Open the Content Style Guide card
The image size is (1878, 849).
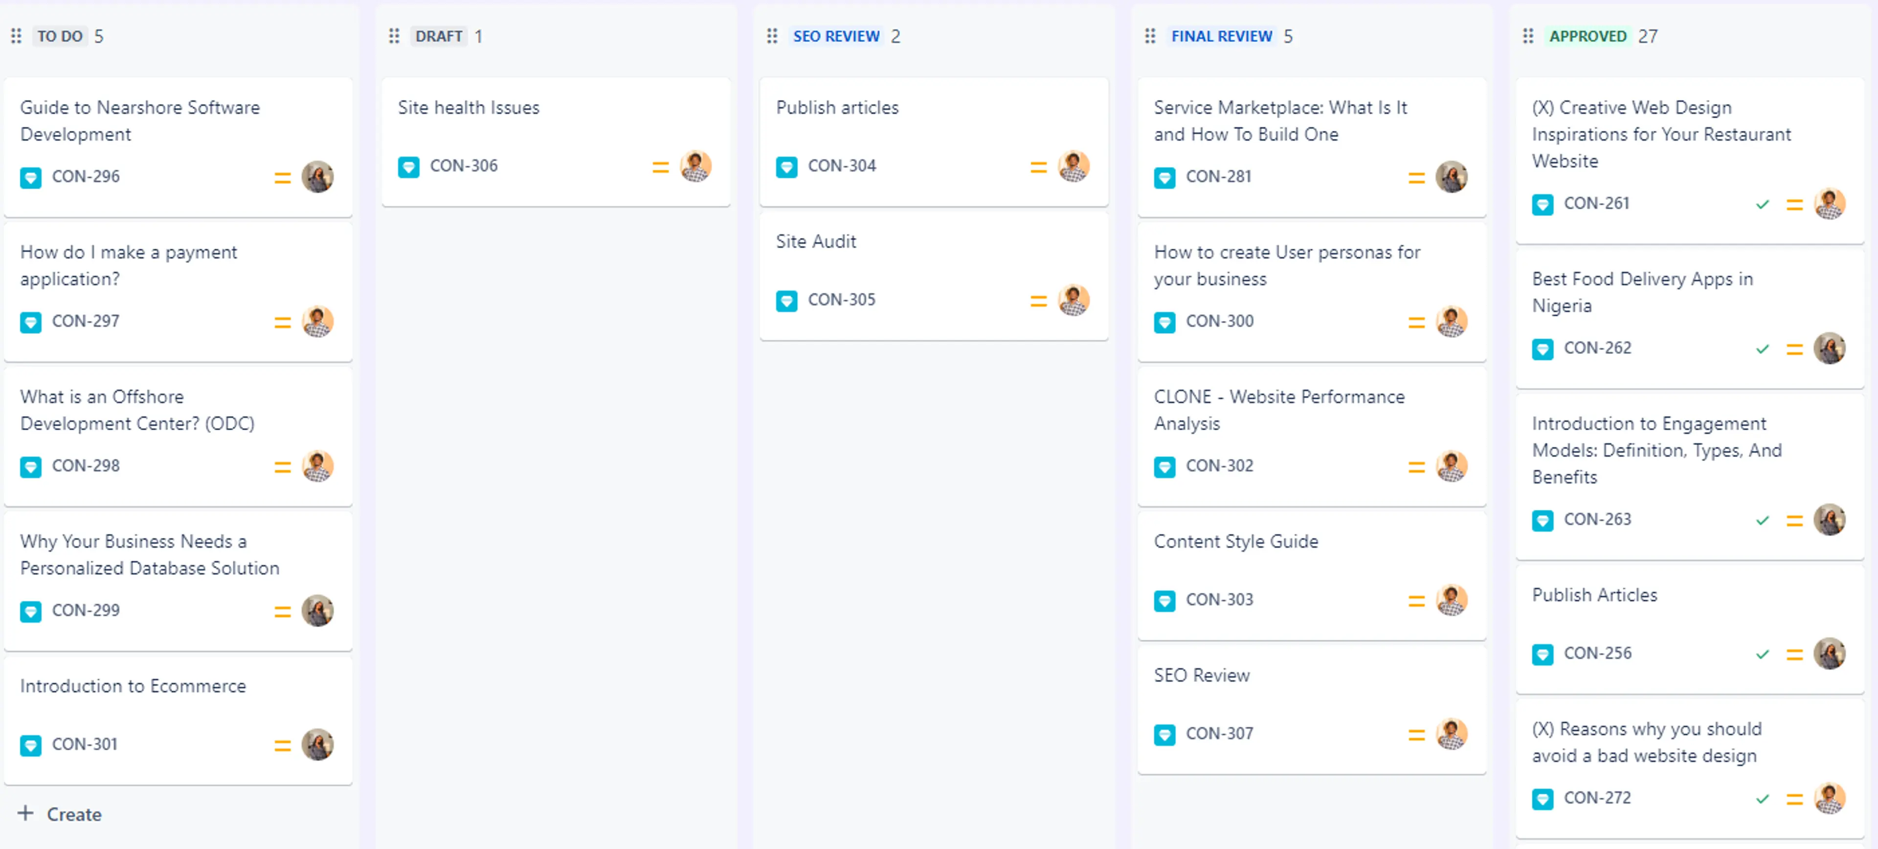1236,541
